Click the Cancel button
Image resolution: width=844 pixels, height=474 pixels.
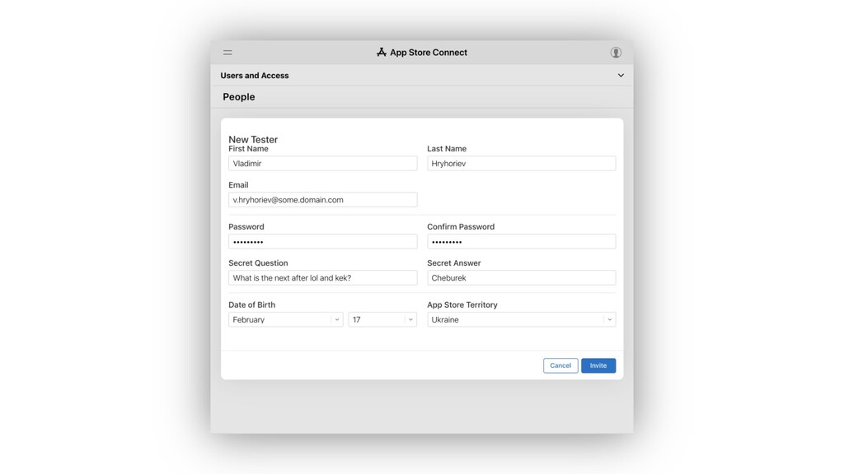click(560, 365)
